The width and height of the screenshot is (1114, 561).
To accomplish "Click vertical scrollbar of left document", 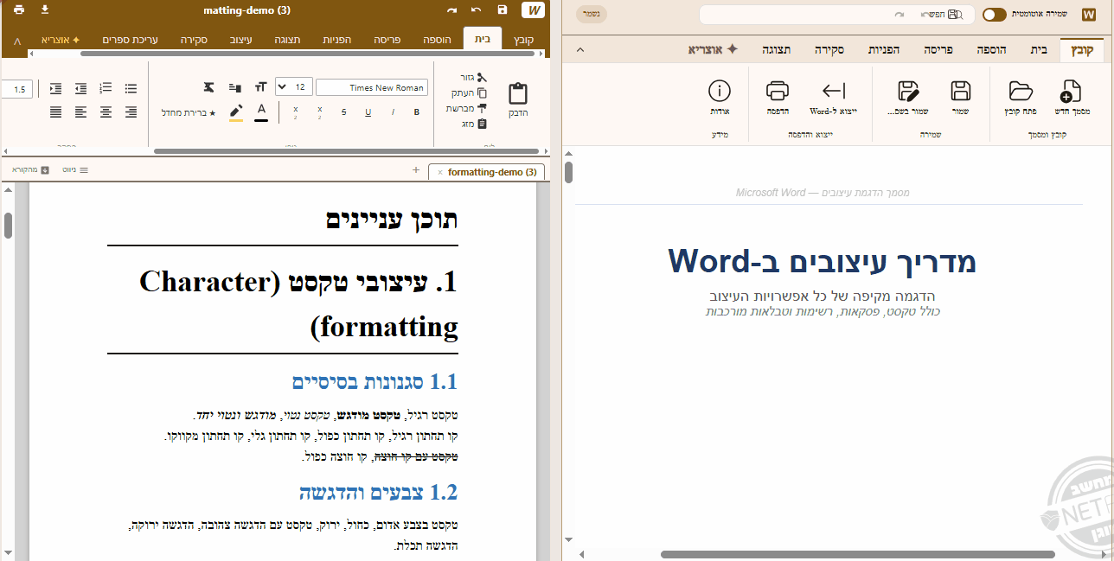I will point(8,225).
